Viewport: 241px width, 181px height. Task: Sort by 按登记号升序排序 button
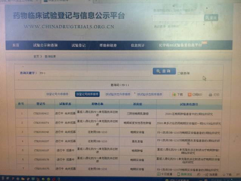tap(57, 94)
